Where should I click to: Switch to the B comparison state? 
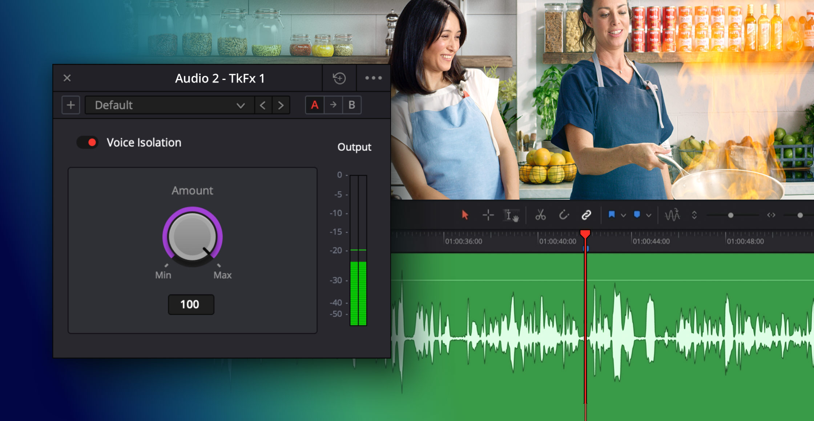coord(352,105)
